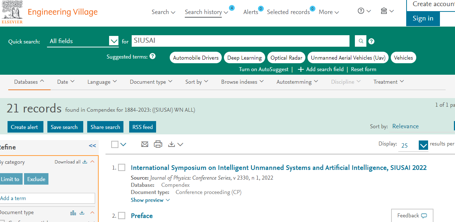Collapse the Refine panel with double chevron
The width and height of the screenshot is (455, 222).
click(x=93, y=146)
